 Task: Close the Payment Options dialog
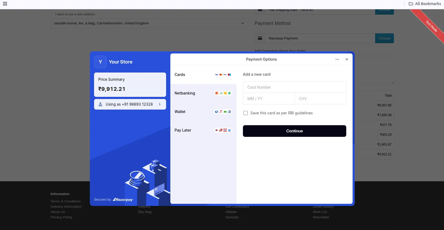click(347, 59)
